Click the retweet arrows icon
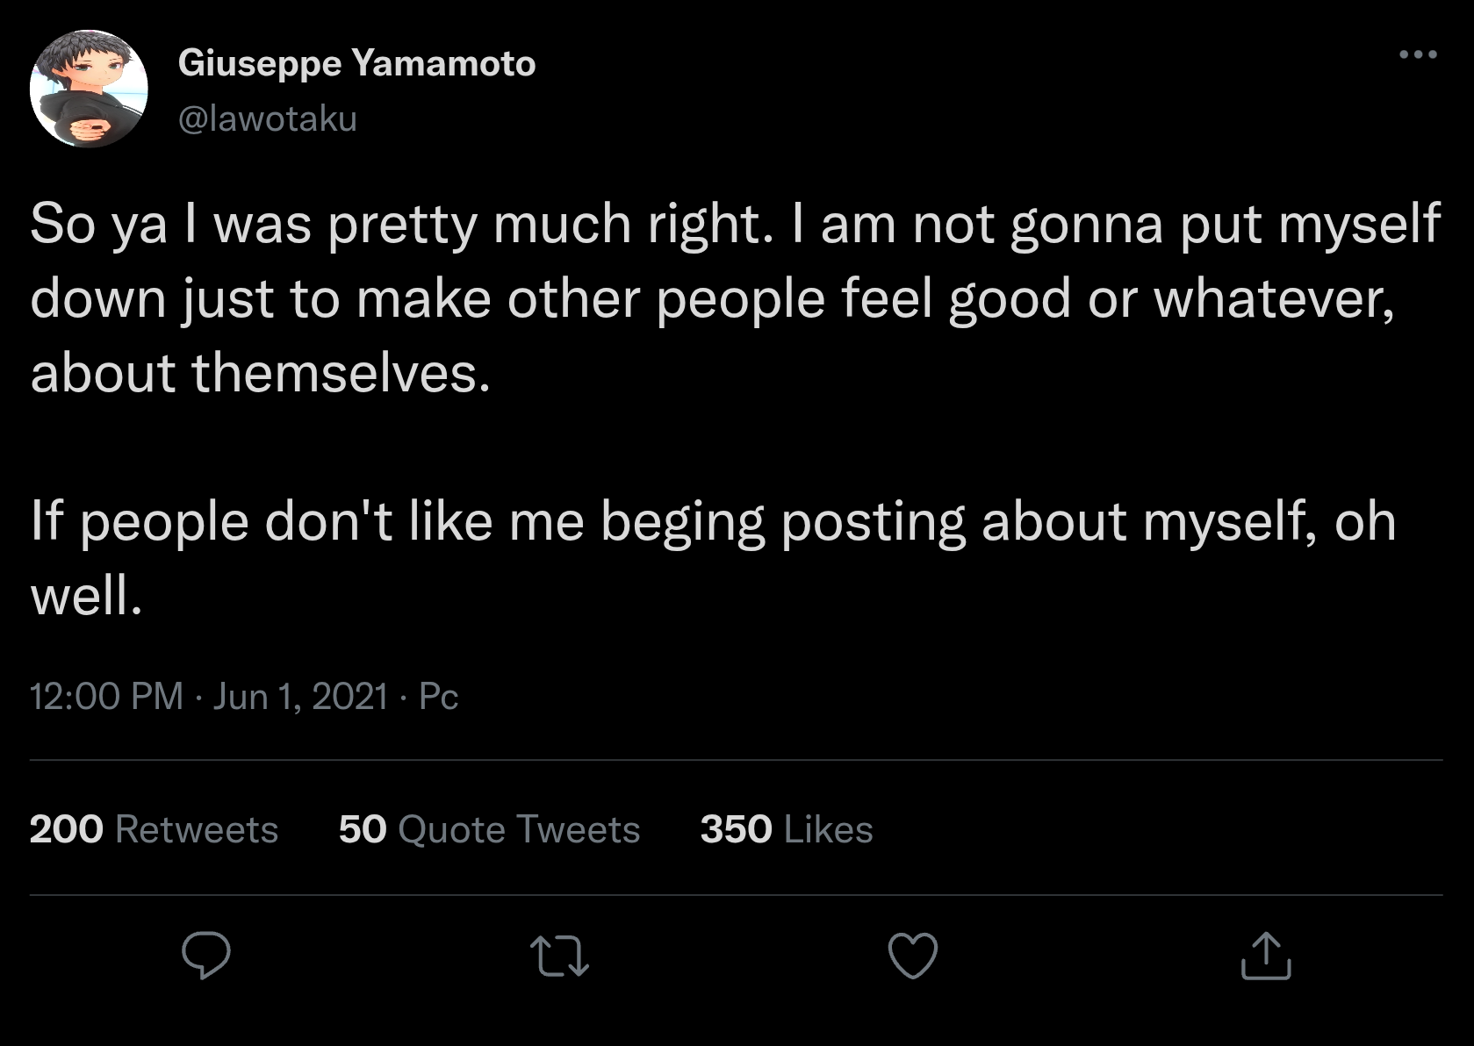Image resolution: width=1474 pixels, height=1046 pixels. 559,956
